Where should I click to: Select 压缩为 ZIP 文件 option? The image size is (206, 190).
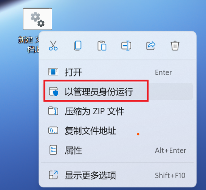117,111
